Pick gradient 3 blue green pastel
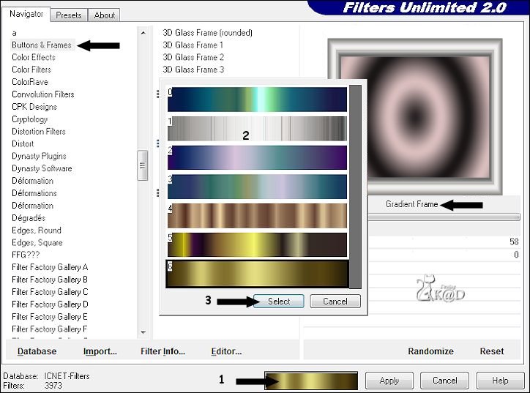 point(257,187)
